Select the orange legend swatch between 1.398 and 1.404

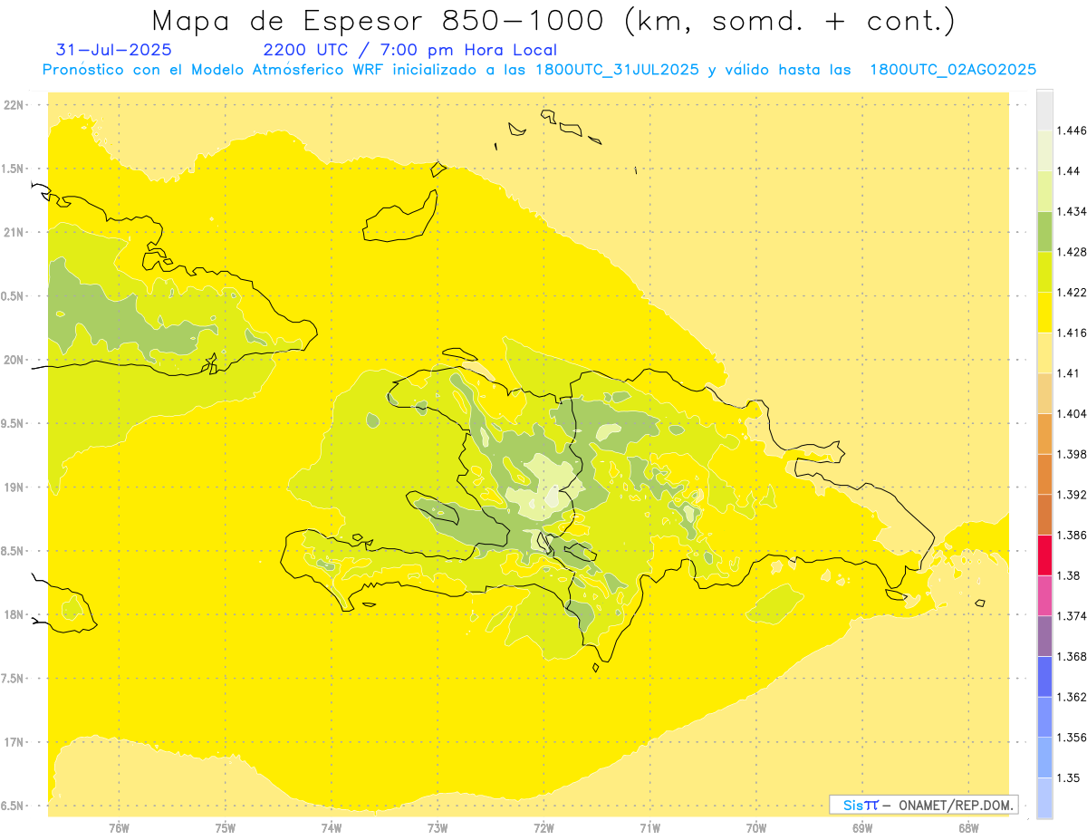click(x=1044, y=433)
